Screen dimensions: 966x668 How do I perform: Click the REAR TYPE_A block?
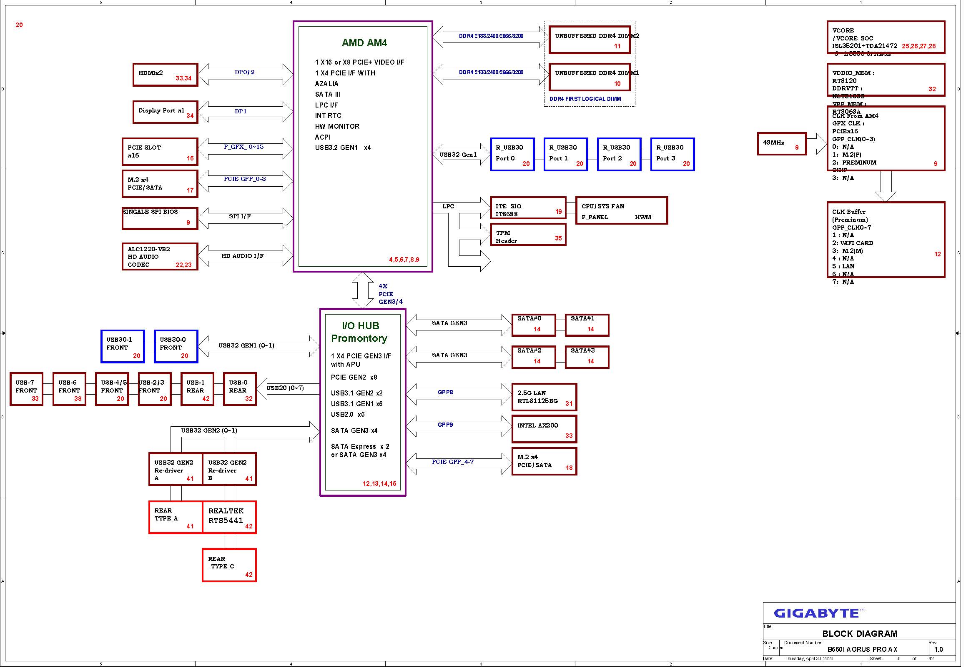[x=176, y=517]
